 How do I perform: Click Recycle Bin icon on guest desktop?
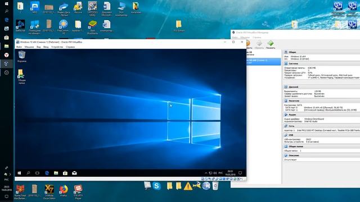(x=22, y=56)
